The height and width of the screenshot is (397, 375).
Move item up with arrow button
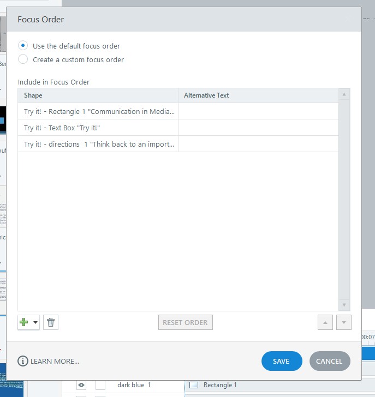point(325,322)
